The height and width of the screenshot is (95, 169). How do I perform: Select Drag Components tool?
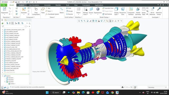[x=36, y=11]
